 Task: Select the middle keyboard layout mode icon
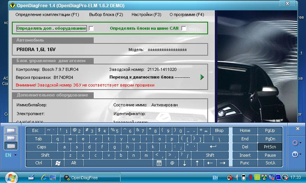pos(11,138)
